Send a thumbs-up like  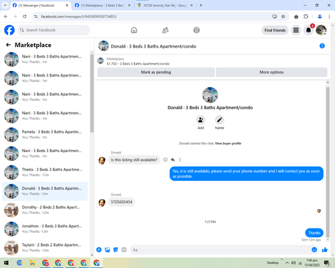click(325, 250)
